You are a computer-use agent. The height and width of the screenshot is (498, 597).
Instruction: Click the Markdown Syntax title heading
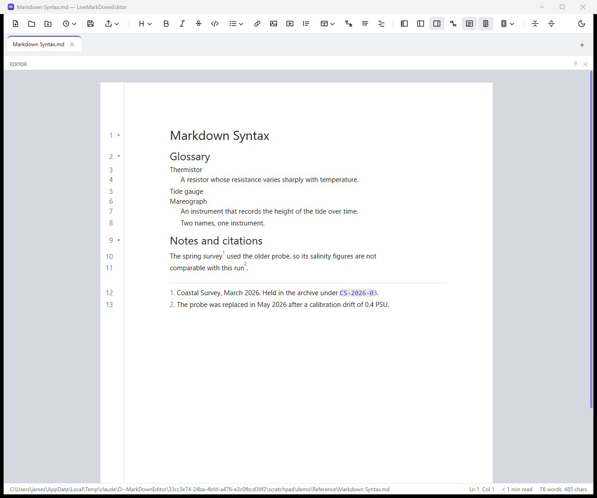[x=219, y=136]
